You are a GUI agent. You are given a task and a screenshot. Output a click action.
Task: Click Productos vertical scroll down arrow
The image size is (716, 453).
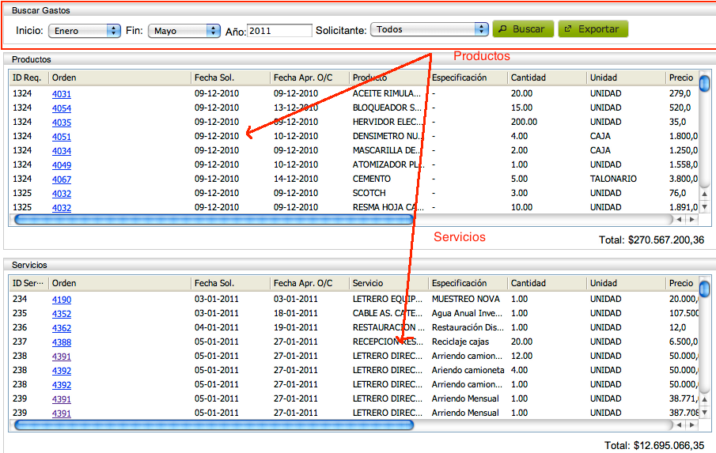pyautogui.click(x=705, y=206)
